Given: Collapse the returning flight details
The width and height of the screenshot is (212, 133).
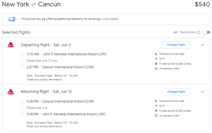Looking at the screenshot, I should click(x=202, y=92).
